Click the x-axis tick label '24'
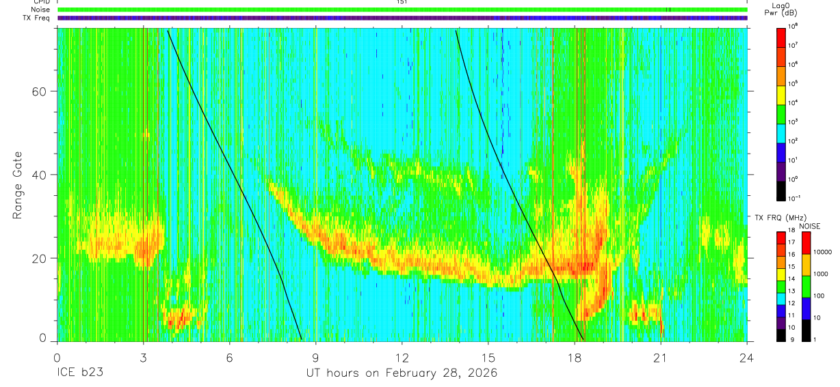The width and height of the screenshot is (840, 387). tap(747, 358)
